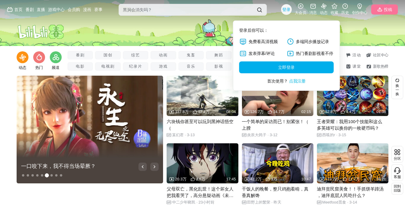Click the orange 动态 circle icon
Screen dimensions: 405x216
coord(23,57)
